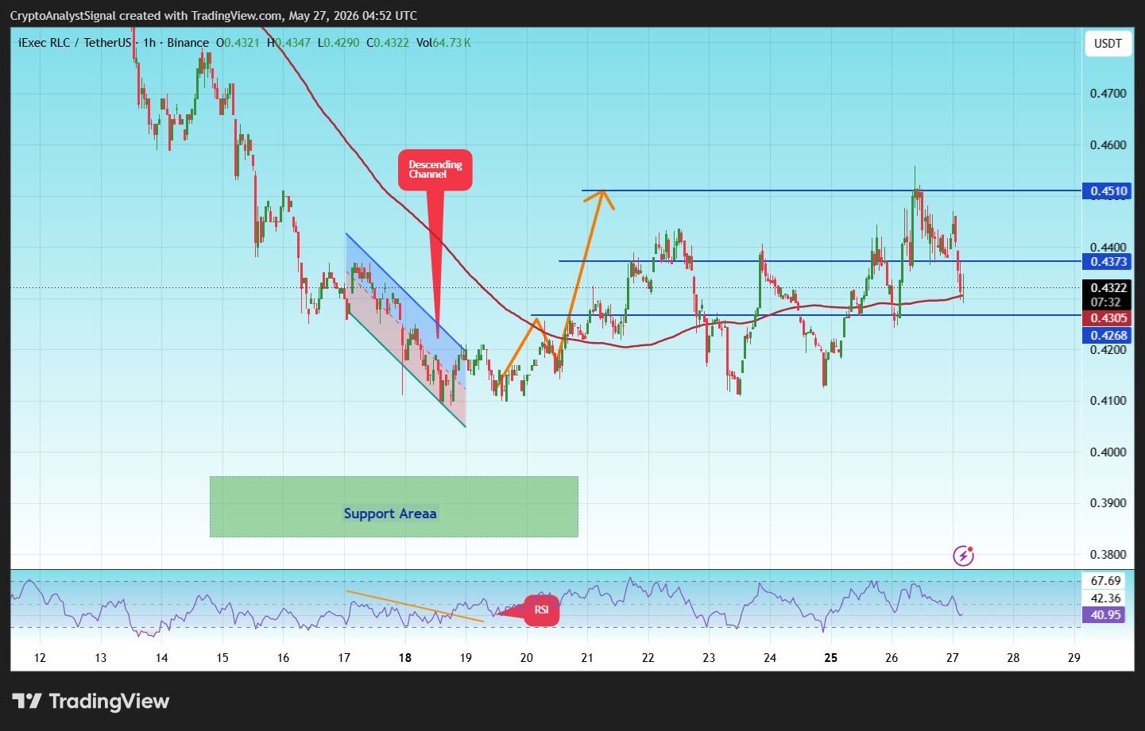Click the C0.4322 close value in header

click(388, 43)
